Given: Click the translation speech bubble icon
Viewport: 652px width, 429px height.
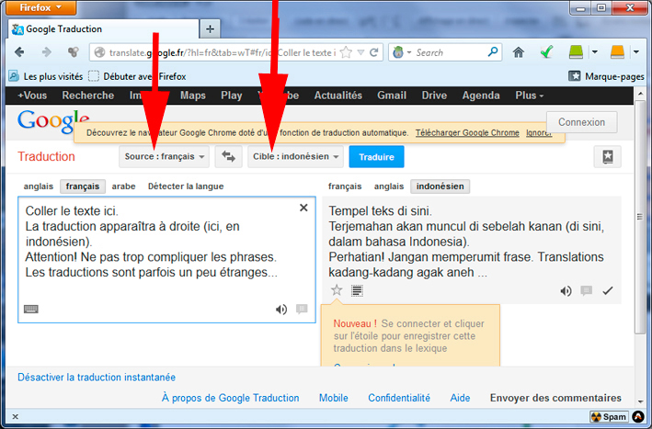Looking at the screenshot, I should [587, 290].
